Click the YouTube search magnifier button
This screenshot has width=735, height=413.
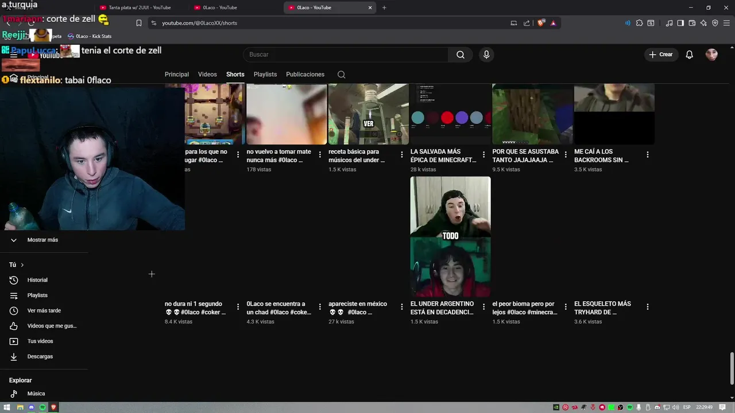coord(461,54)
